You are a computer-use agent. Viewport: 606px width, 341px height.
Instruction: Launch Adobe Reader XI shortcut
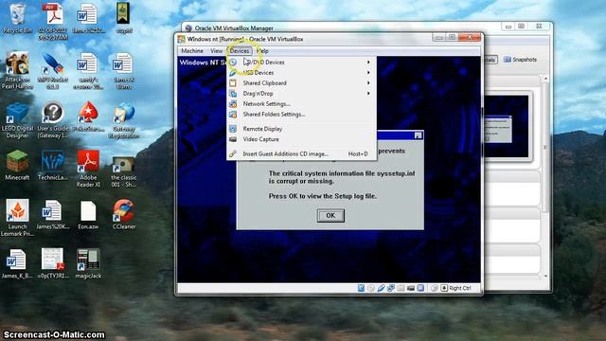(88, 169)
